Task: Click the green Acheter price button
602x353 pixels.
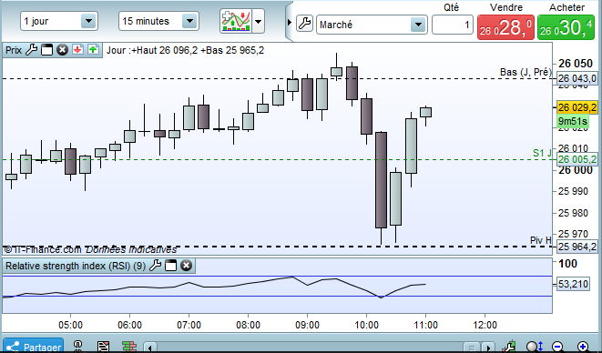Action: click(566, 27)
